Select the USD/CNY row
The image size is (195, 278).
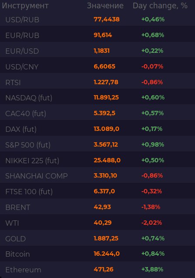coord(98,66)
